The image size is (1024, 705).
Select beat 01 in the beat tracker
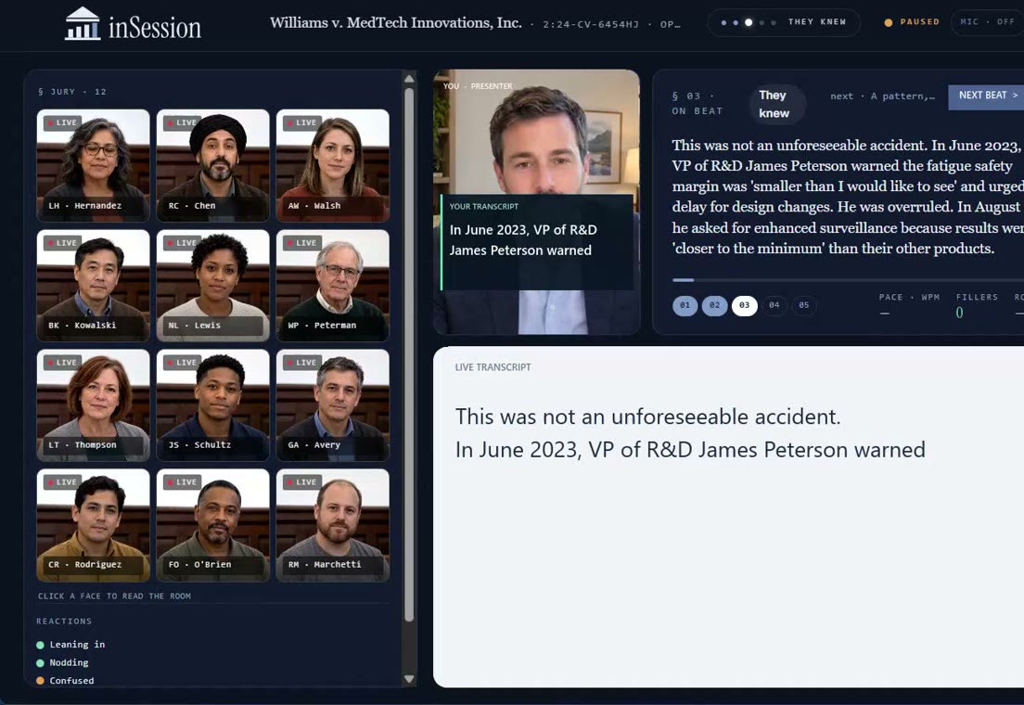click(x=685, y=305)
